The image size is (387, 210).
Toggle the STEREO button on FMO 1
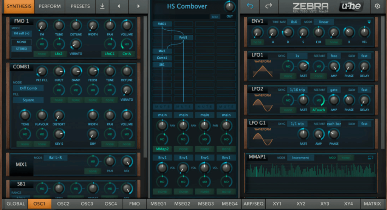point(21,49)
